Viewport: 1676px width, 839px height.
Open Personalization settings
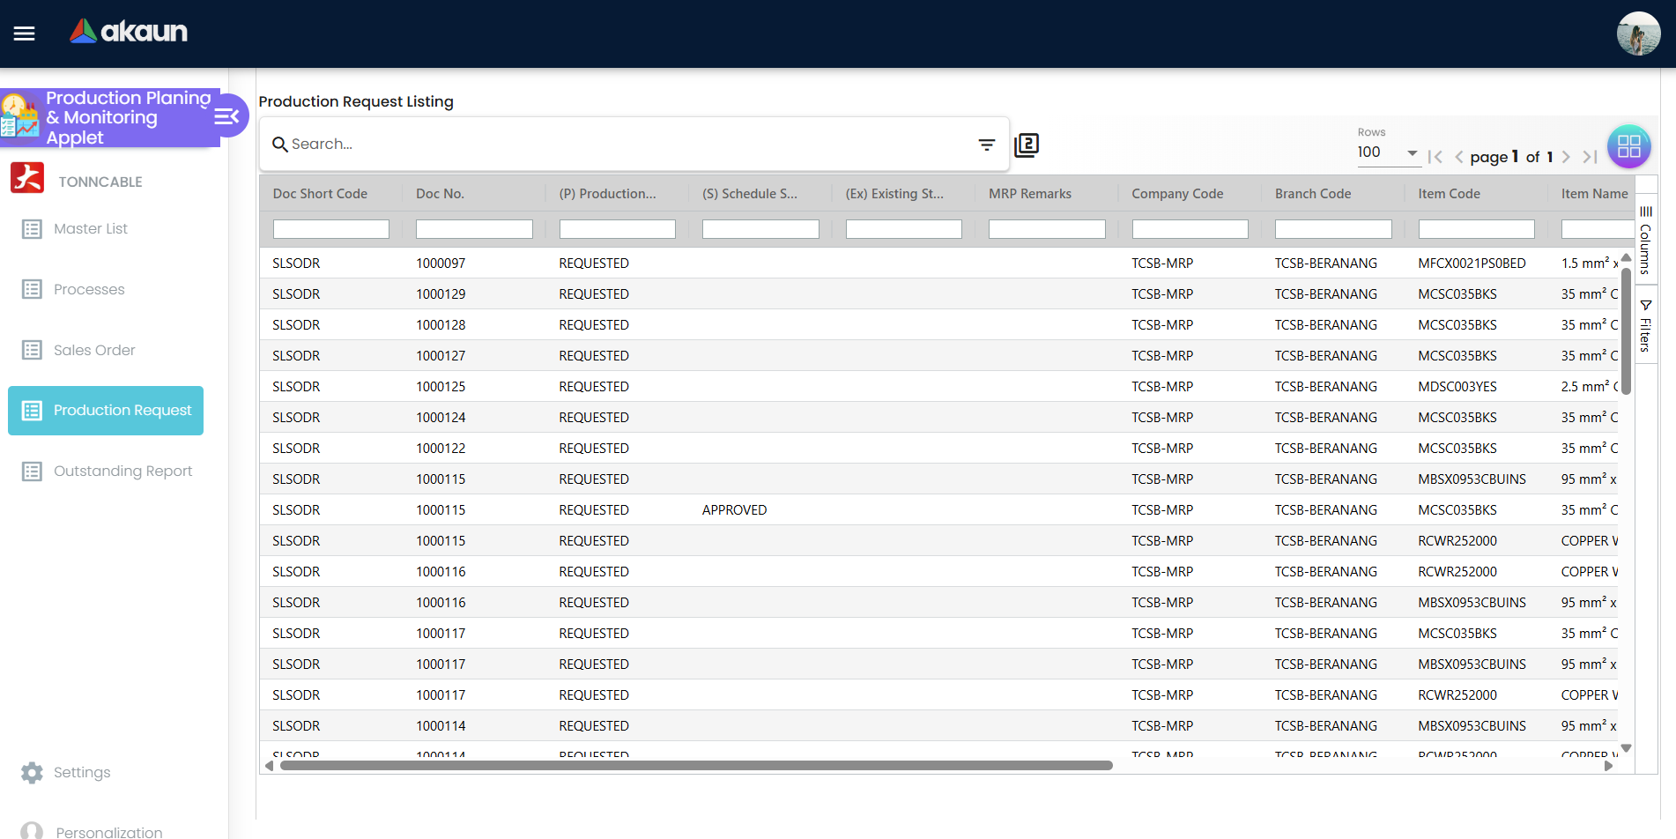point(108,829)
